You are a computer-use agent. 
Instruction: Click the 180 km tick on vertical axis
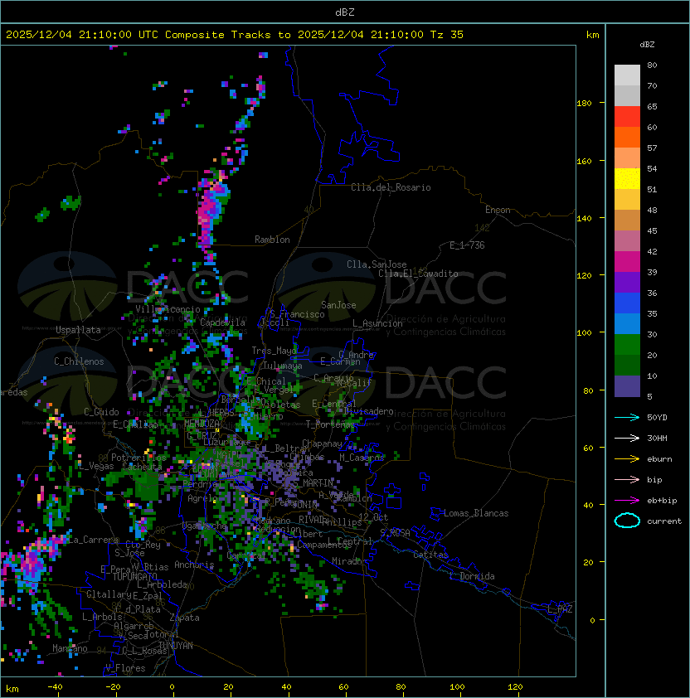[x=584, y=104]
